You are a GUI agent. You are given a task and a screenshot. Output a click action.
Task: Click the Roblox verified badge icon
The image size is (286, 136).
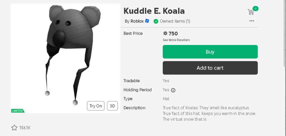click(147, 21)
